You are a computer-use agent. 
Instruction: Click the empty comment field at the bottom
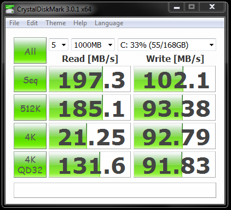pos(115,190)
